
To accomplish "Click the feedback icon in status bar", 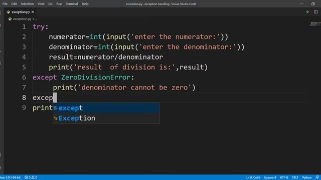I will pos(317,177).
